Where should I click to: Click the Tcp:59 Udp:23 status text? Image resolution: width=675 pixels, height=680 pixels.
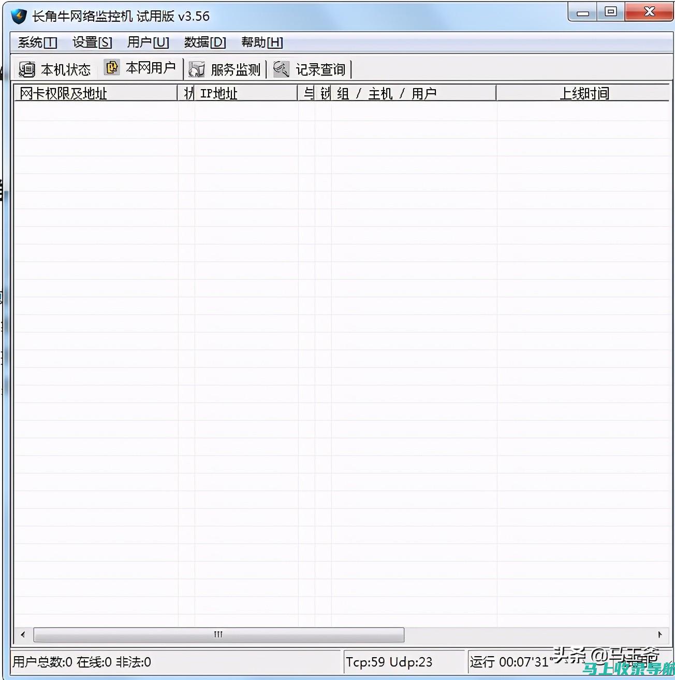[x=389, y=662]
